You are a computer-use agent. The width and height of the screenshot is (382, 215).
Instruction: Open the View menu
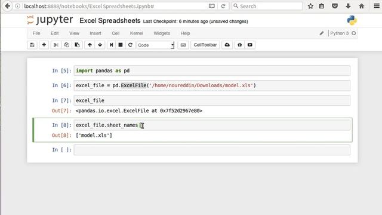(x=74, y=33)
